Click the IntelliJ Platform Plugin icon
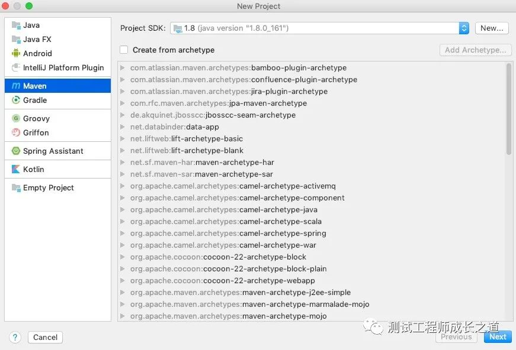516x350 pixels. coord(16,67)
